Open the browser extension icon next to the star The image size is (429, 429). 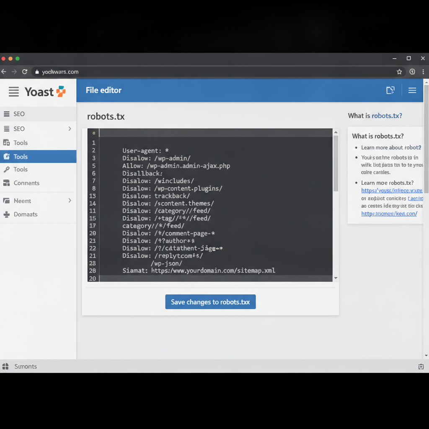(412, 72)
